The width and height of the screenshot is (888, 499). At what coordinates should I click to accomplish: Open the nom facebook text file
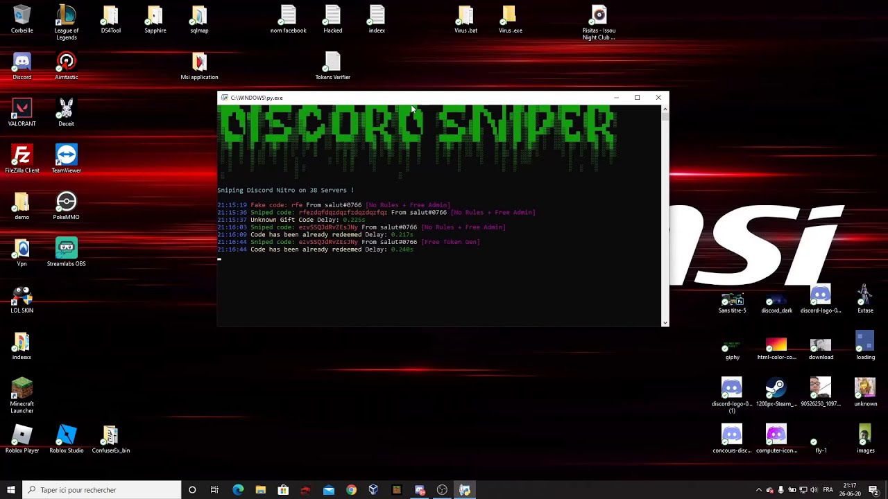(288, 19)
